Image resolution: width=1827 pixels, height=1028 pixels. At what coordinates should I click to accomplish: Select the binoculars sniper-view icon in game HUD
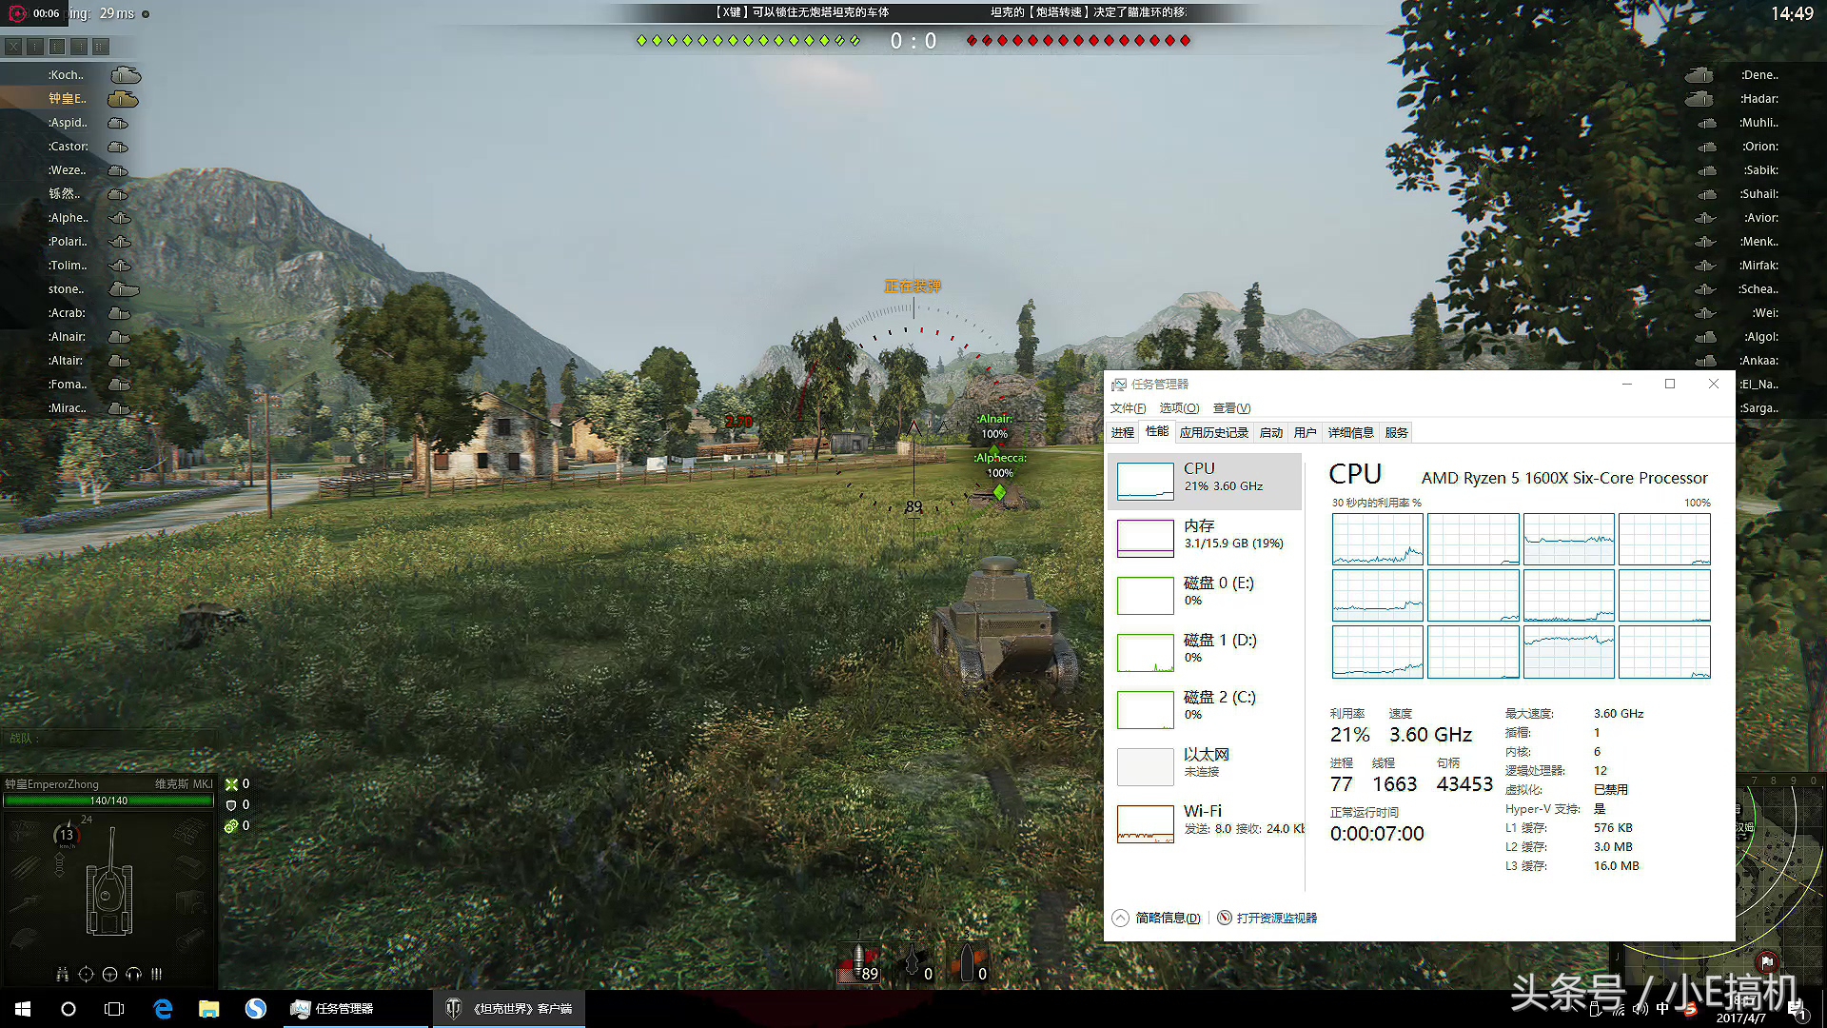[62, 974]
